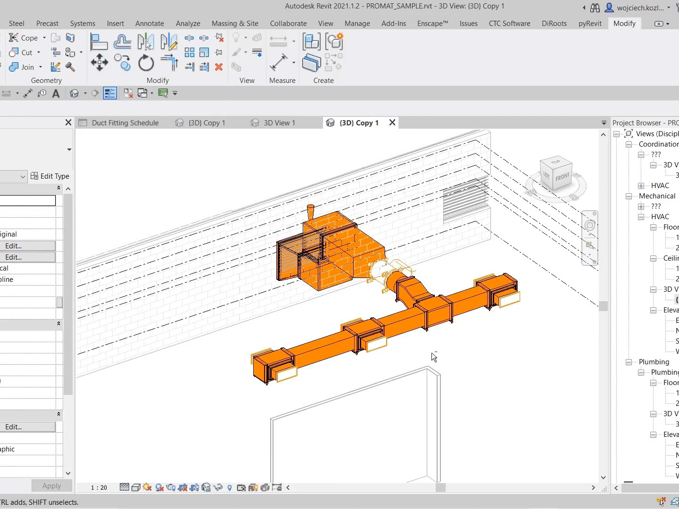Image resolution: width=679 pixels, height=509 pixels.
Task: Click the Offset tool icon
Action: [x=122, y=42]
